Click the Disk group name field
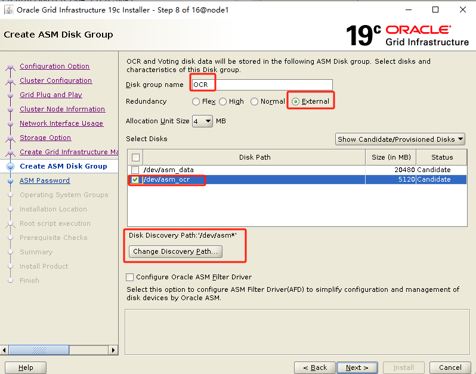Screen dimensions: 476x374 click(262, 85)
